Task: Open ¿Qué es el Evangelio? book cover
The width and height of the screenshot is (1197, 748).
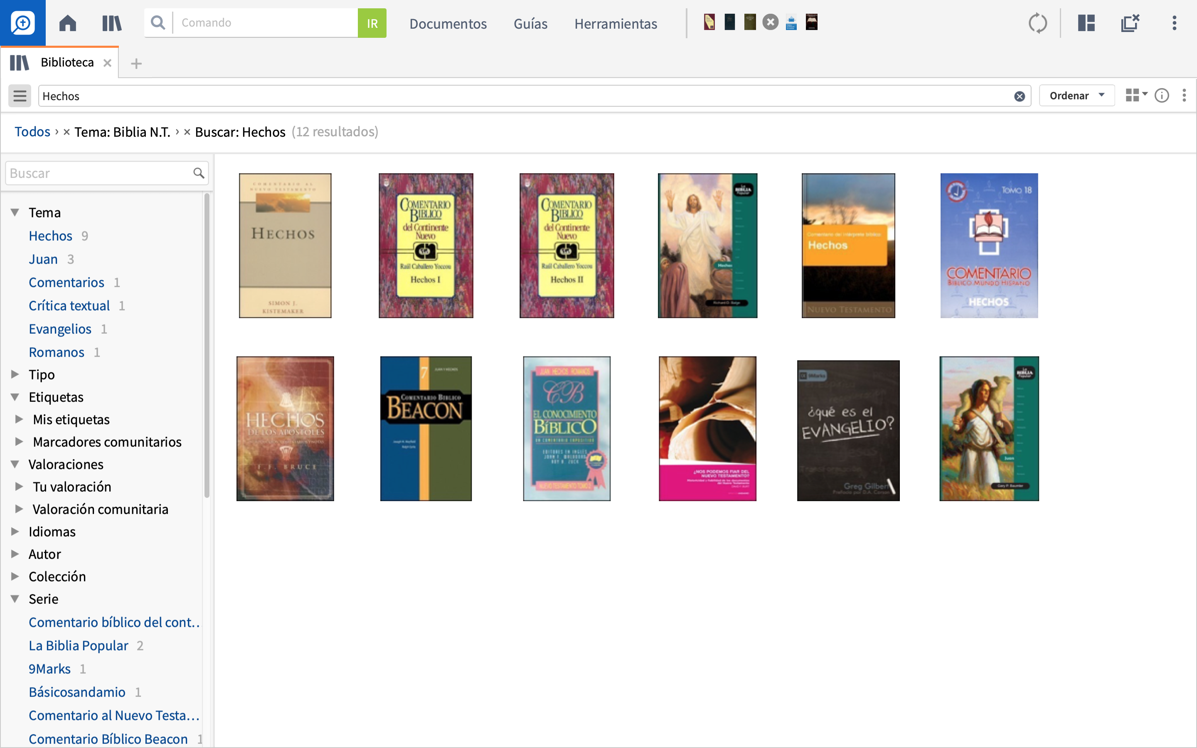Action: click(848, 431)
